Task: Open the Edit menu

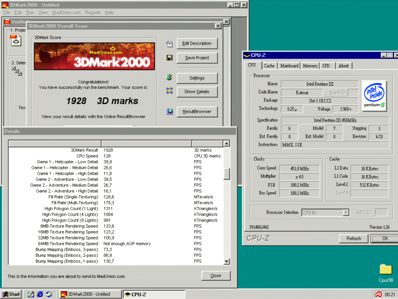Action: 18,12
